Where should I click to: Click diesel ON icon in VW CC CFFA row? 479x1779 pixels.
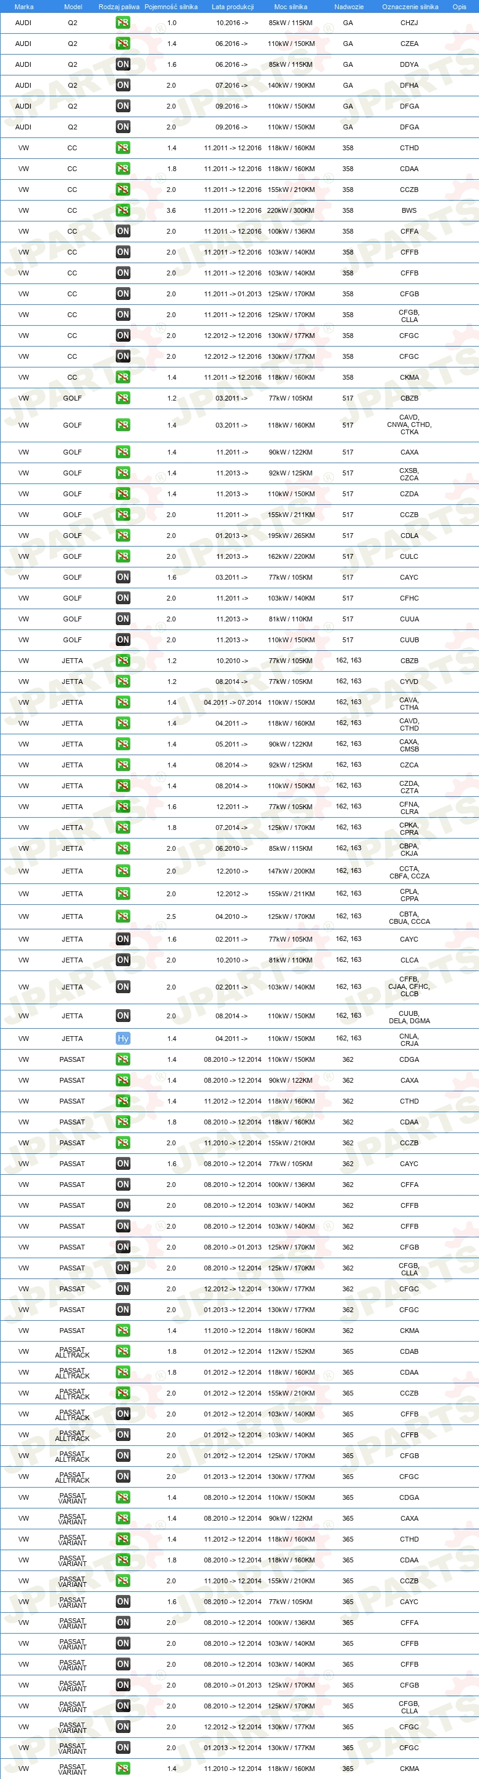coord(123,231)
